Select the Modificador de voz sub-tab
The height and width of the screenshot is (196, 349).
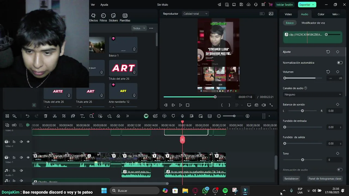[x=313, y=23]
